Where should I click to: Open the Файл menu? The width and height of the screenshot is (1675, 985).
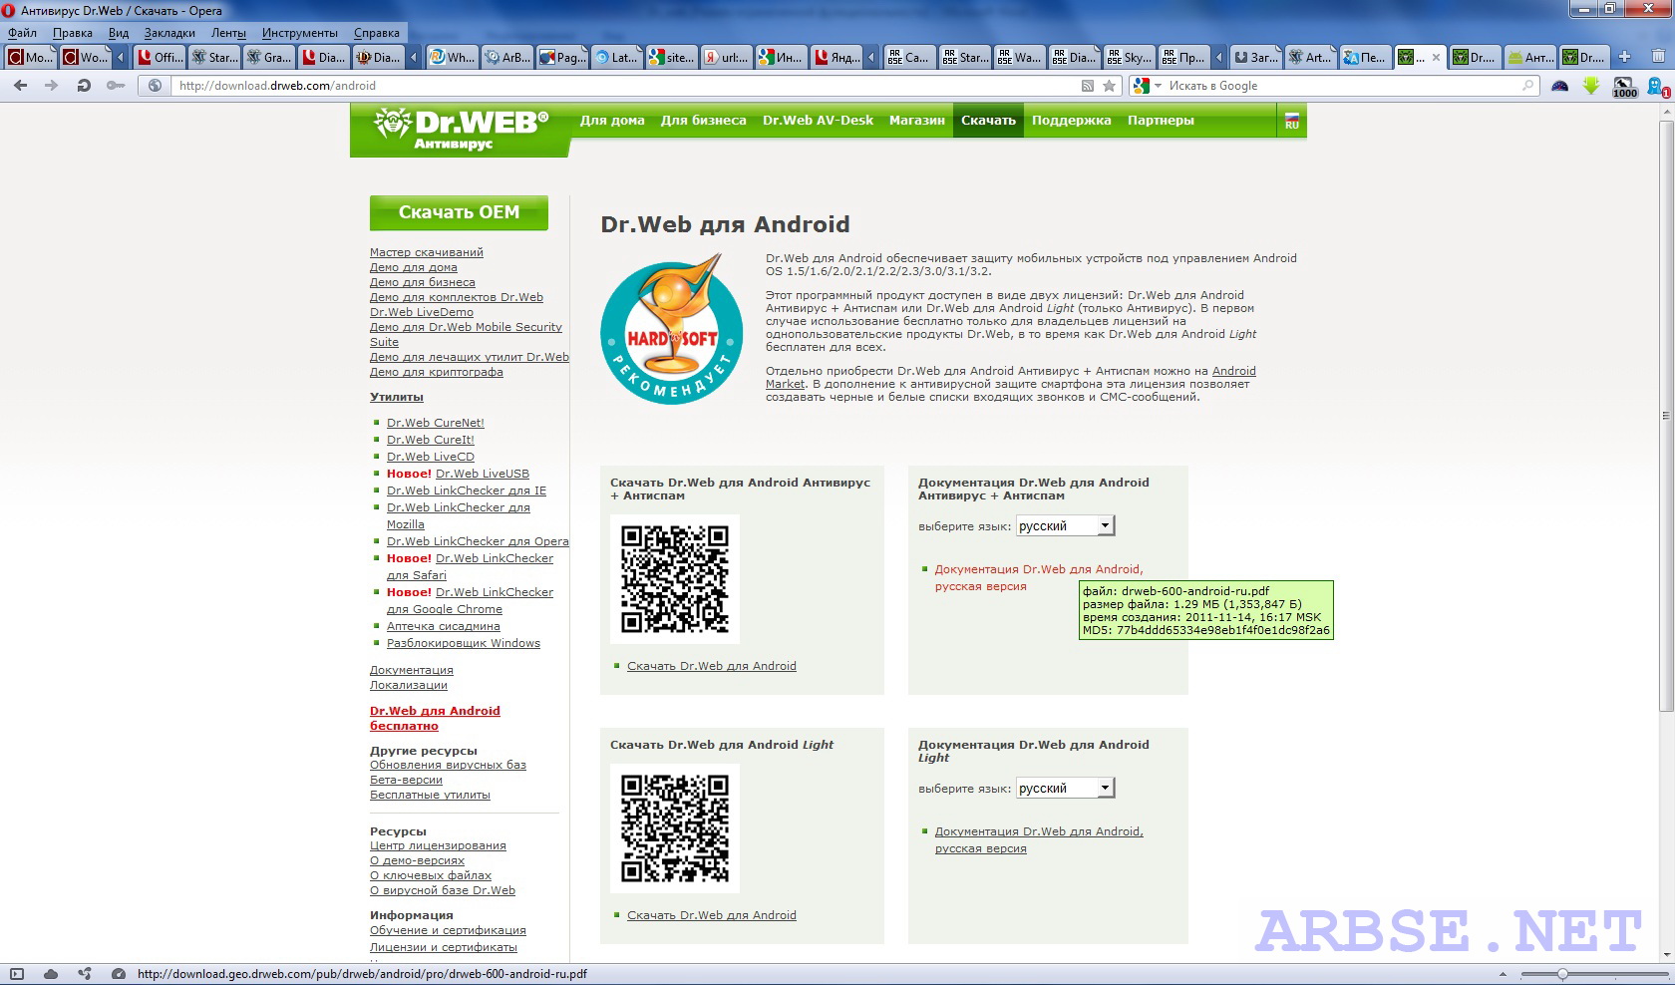(x=22, y=33)
